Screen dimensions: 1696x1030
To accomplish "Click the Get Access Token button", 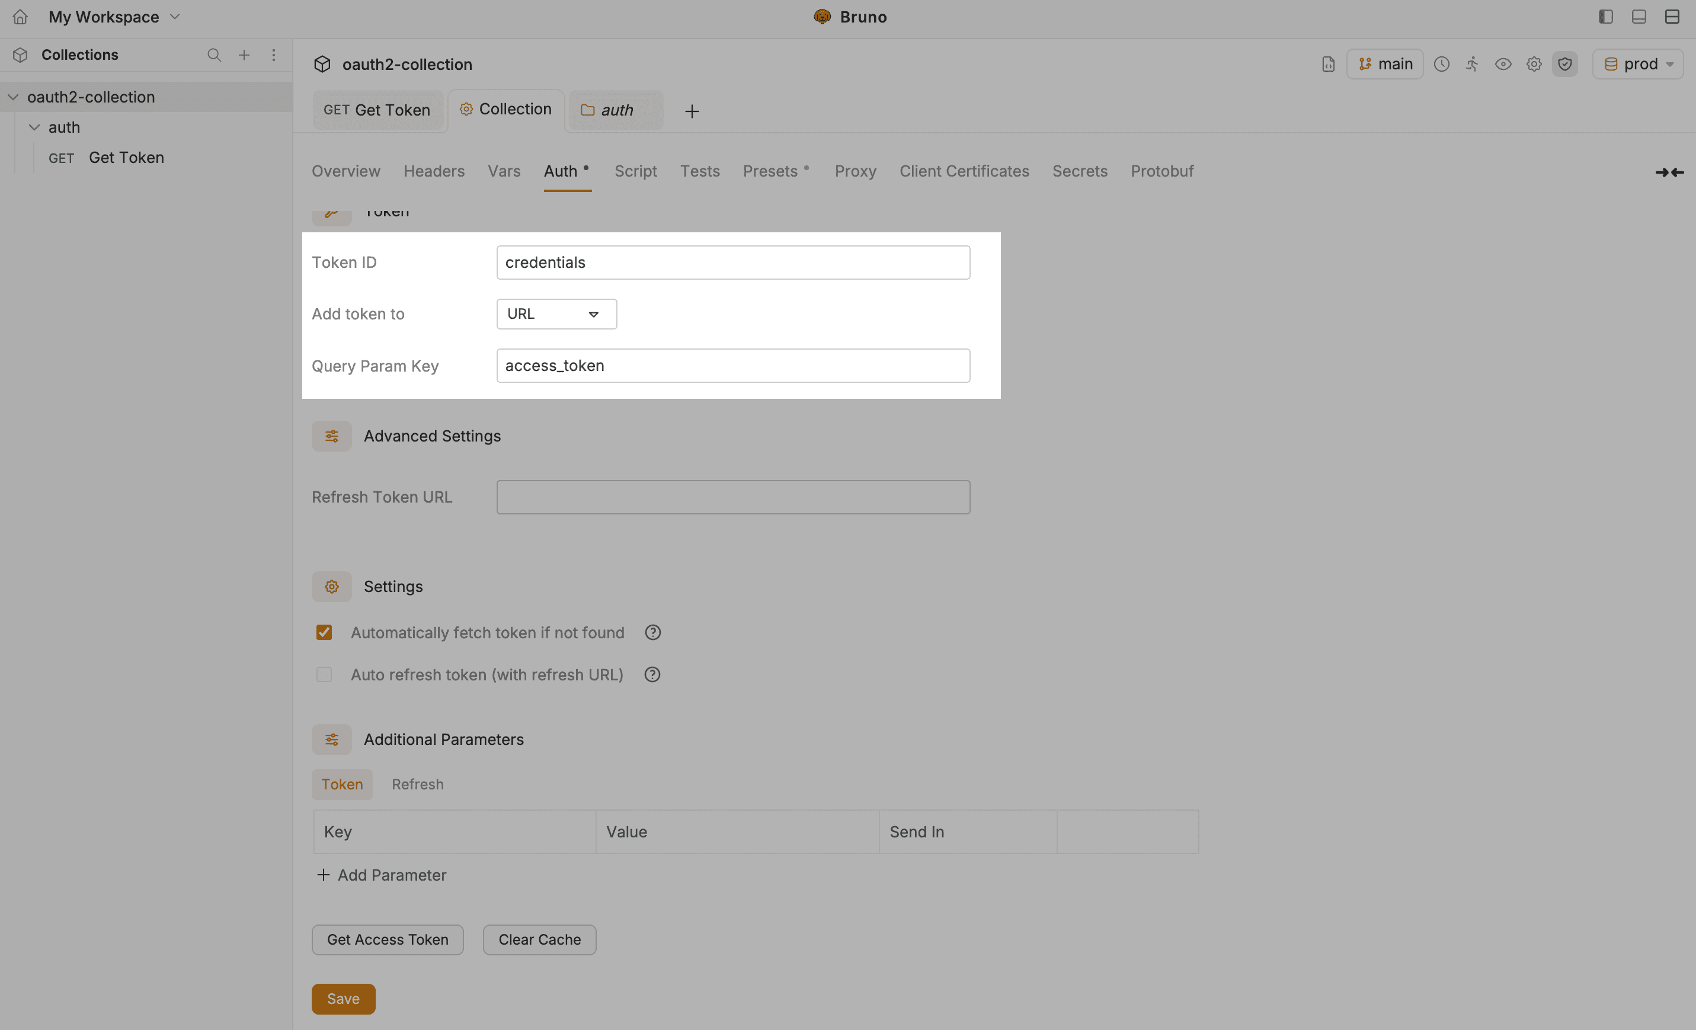I will point(388,939).
